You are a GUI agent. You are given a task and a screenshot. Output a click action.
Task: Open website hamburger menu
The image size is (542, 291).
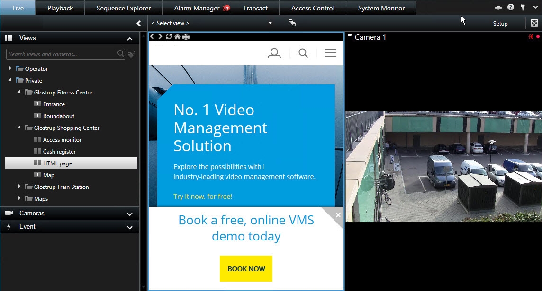330,53
